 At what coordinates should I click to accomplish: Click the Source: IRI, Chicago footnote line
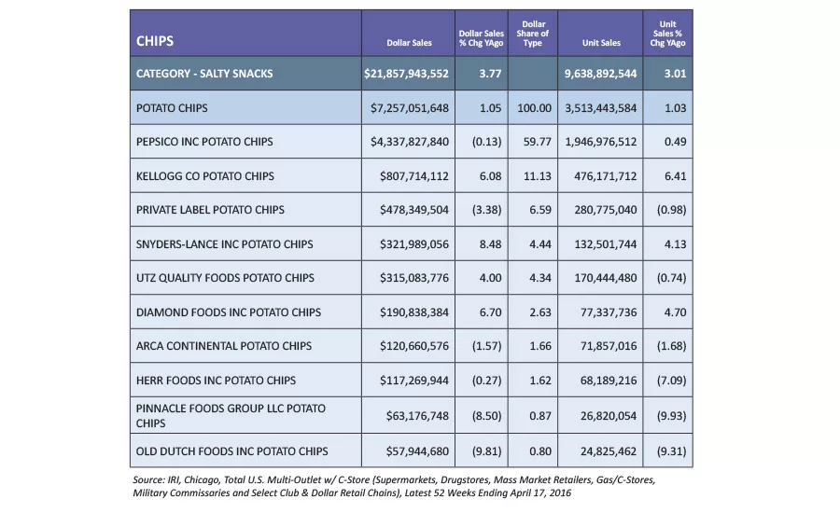pyautogui.click(x=394, y=479)
